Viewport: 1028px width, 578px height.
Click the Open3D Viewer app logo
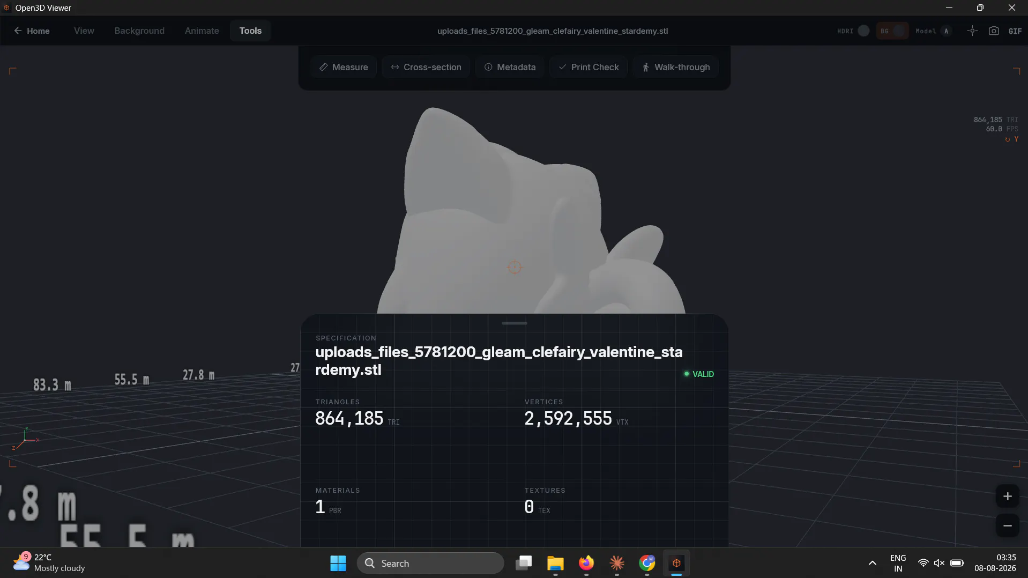pos(6,8)
